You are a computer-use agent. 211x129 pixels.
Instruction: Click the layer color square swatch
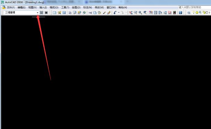(207, 12)
